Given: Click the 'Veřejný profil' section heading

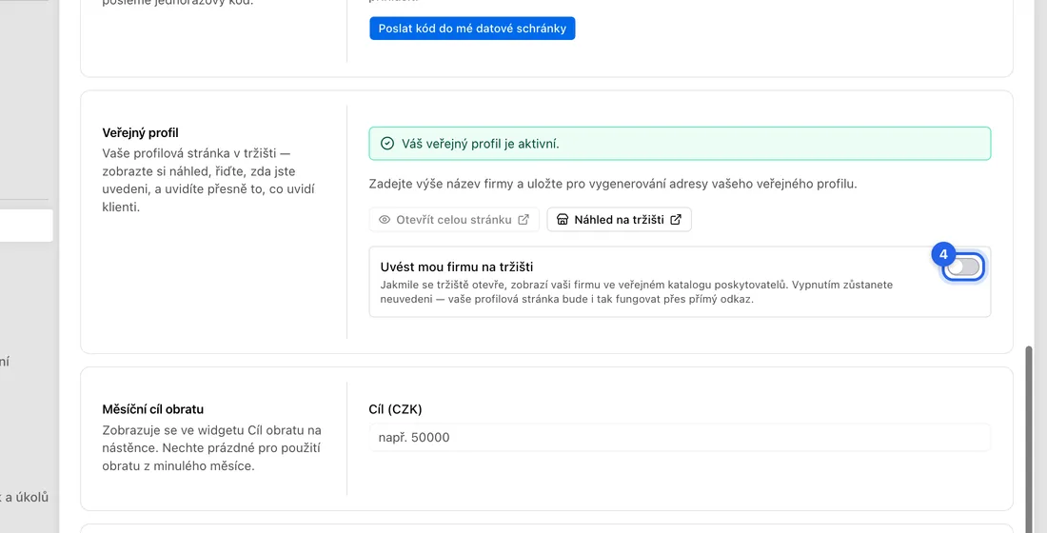Looking at the screenshot, I should 140,133.
